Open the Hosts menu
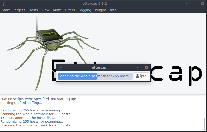 [33, 10]
